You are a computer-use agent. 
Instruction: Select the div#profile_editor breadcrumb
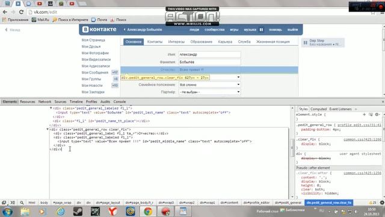point(256,203)
